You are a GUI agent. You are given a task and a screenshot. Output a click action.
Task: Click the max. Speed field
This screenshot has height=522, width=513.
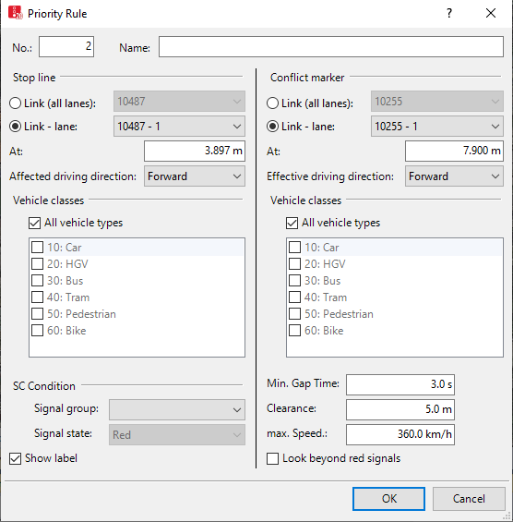pyautogui.click(x=400, y=434)
